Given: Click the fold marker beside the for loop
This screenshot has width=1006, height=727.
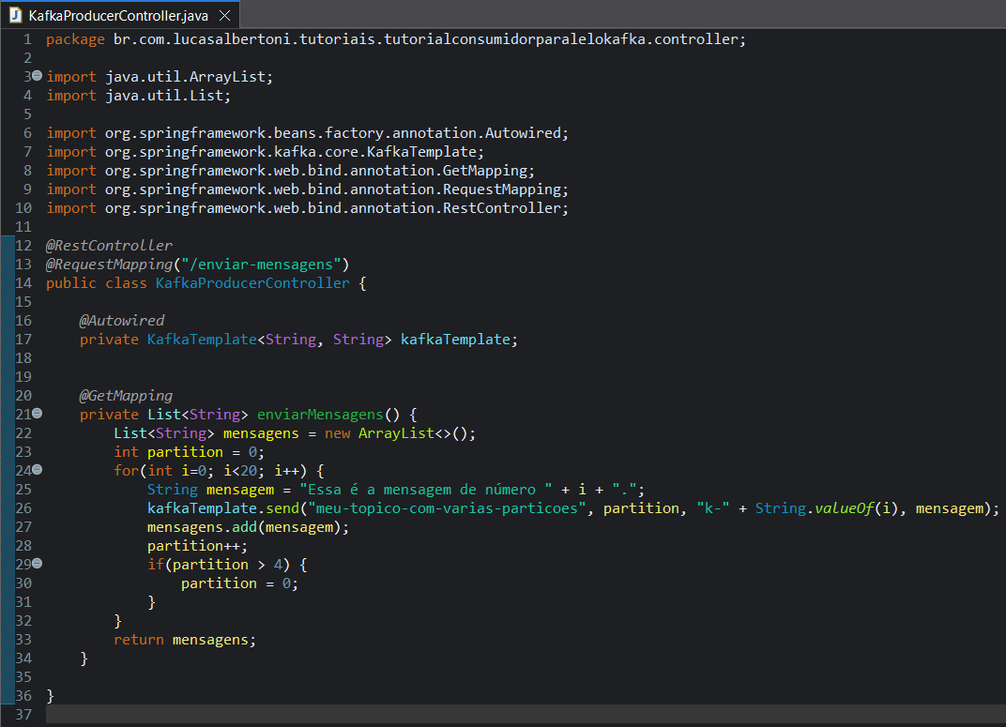Looking at the screenshot, I should pos(36,470).
